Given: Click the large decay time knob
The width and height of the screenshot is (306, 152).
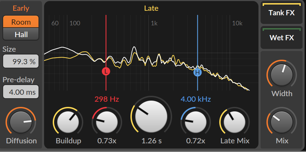Looking at the screenshot, I should tap(151, 117).
